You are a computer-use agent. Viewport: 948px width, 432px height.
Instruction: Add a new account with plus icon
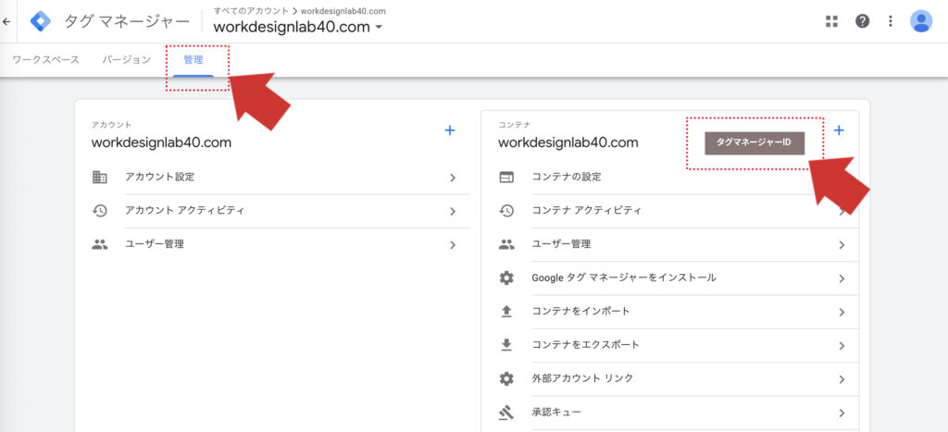(x=450, y=130)
